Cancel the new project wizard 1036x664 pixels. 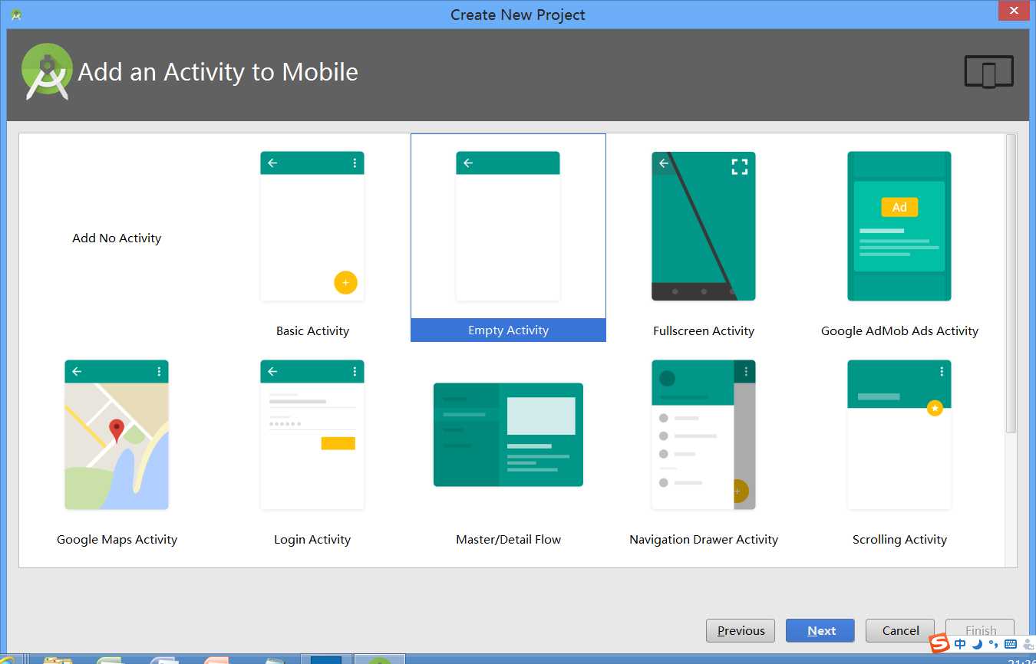[900, 631]
